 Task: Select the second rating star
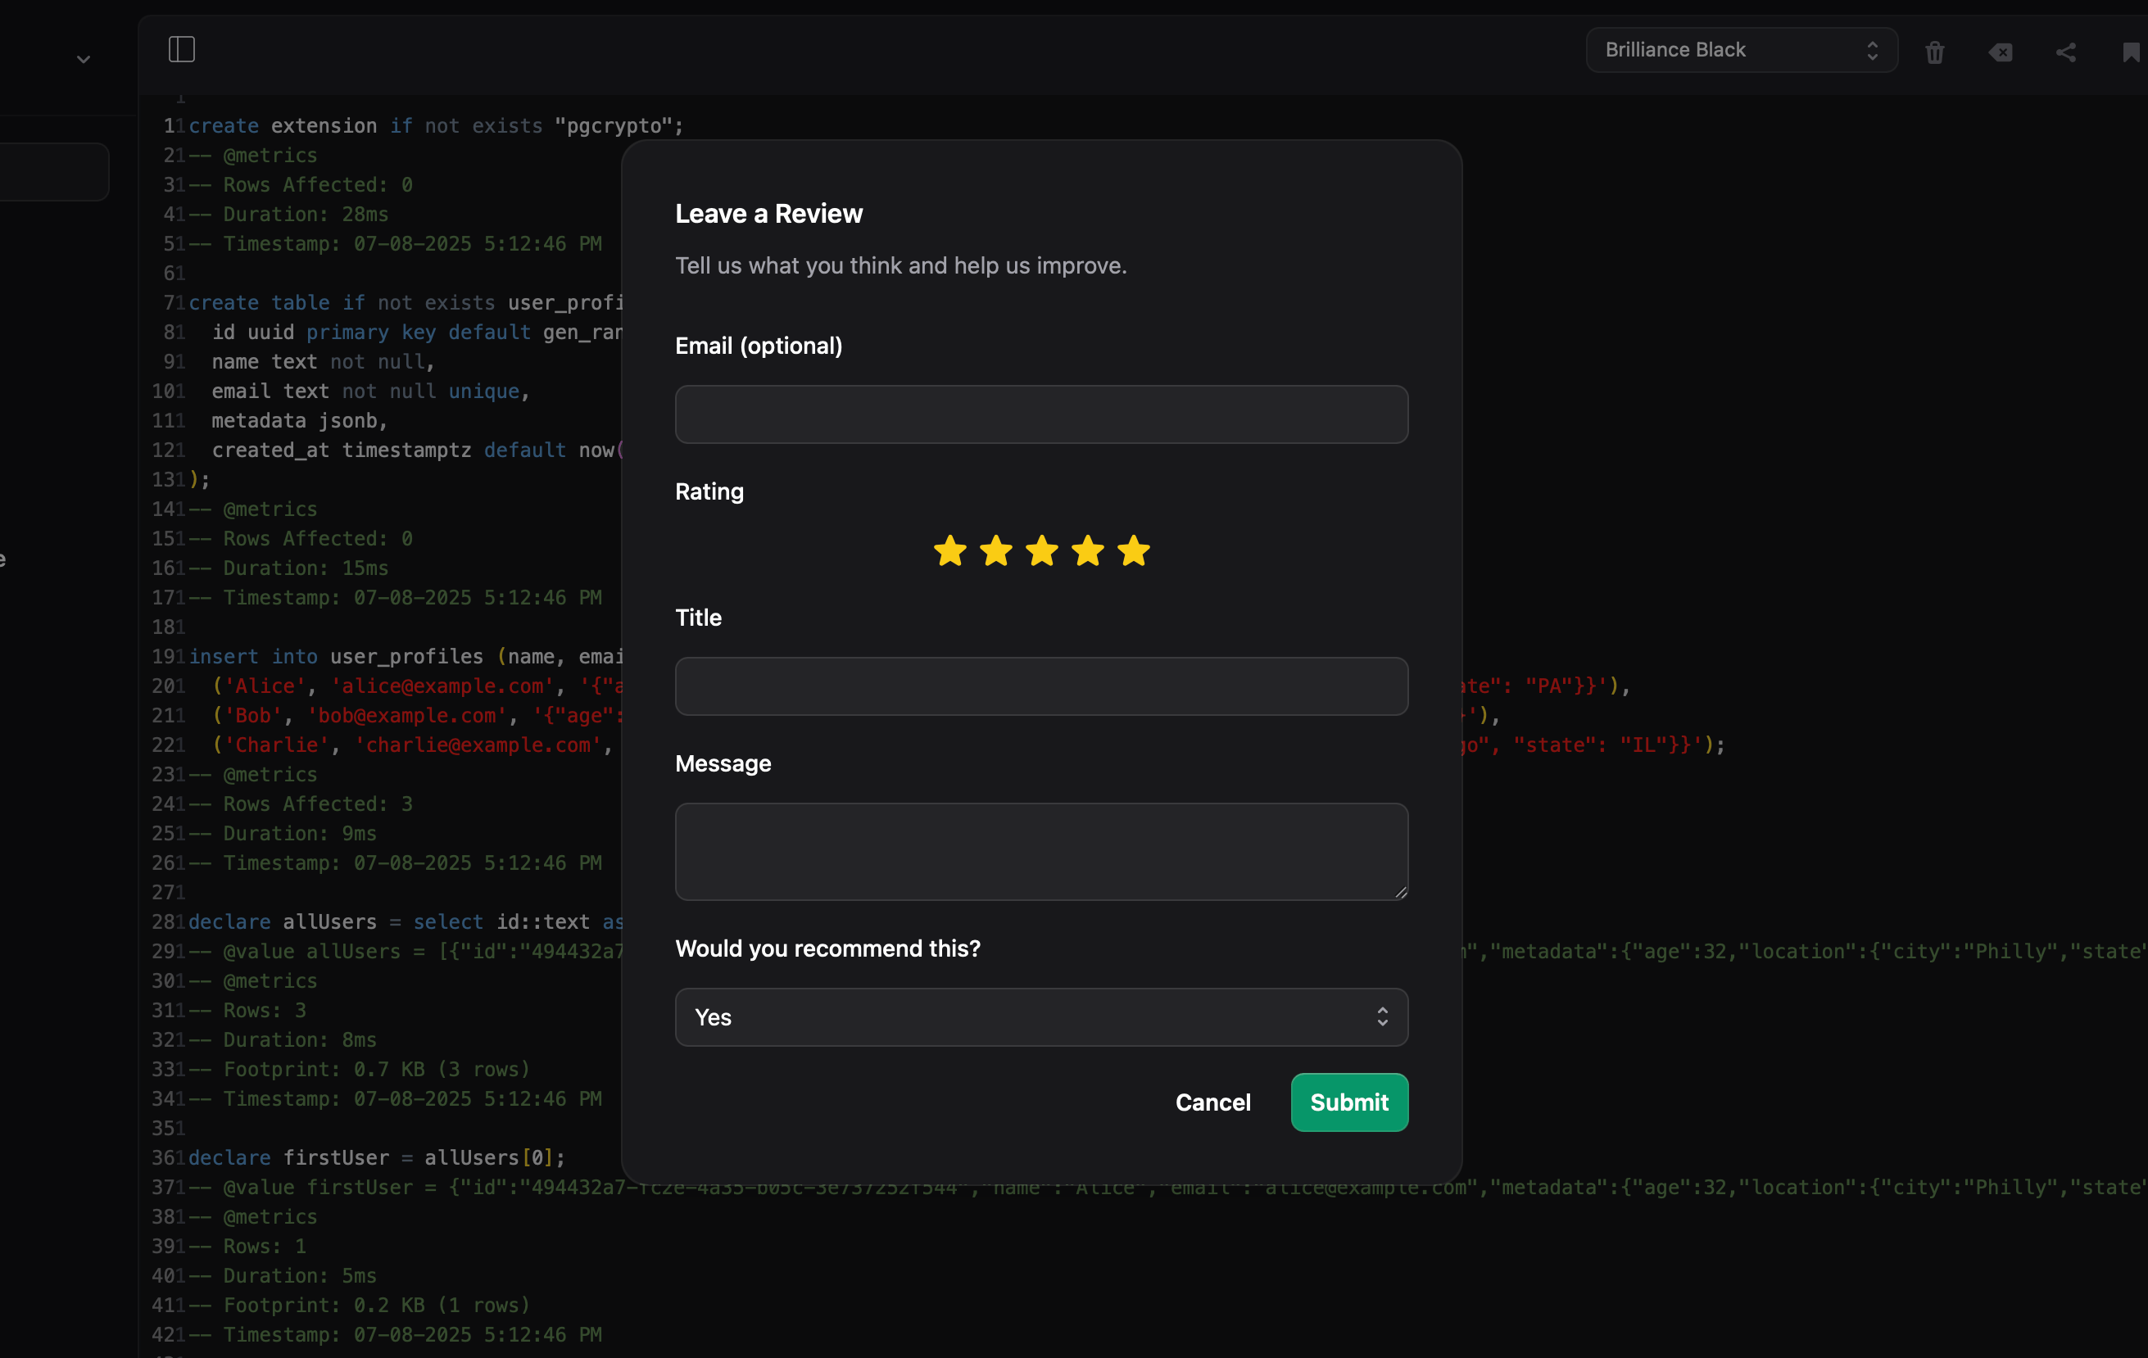pos(995,551)
